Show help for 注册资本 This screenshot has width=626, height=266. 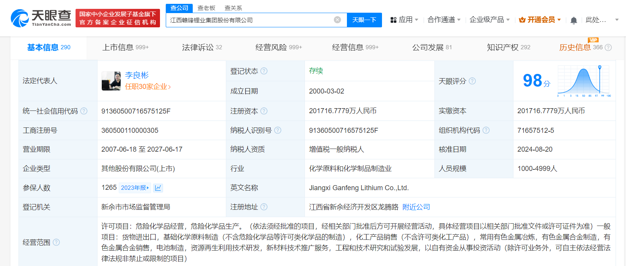pos(264,111)
